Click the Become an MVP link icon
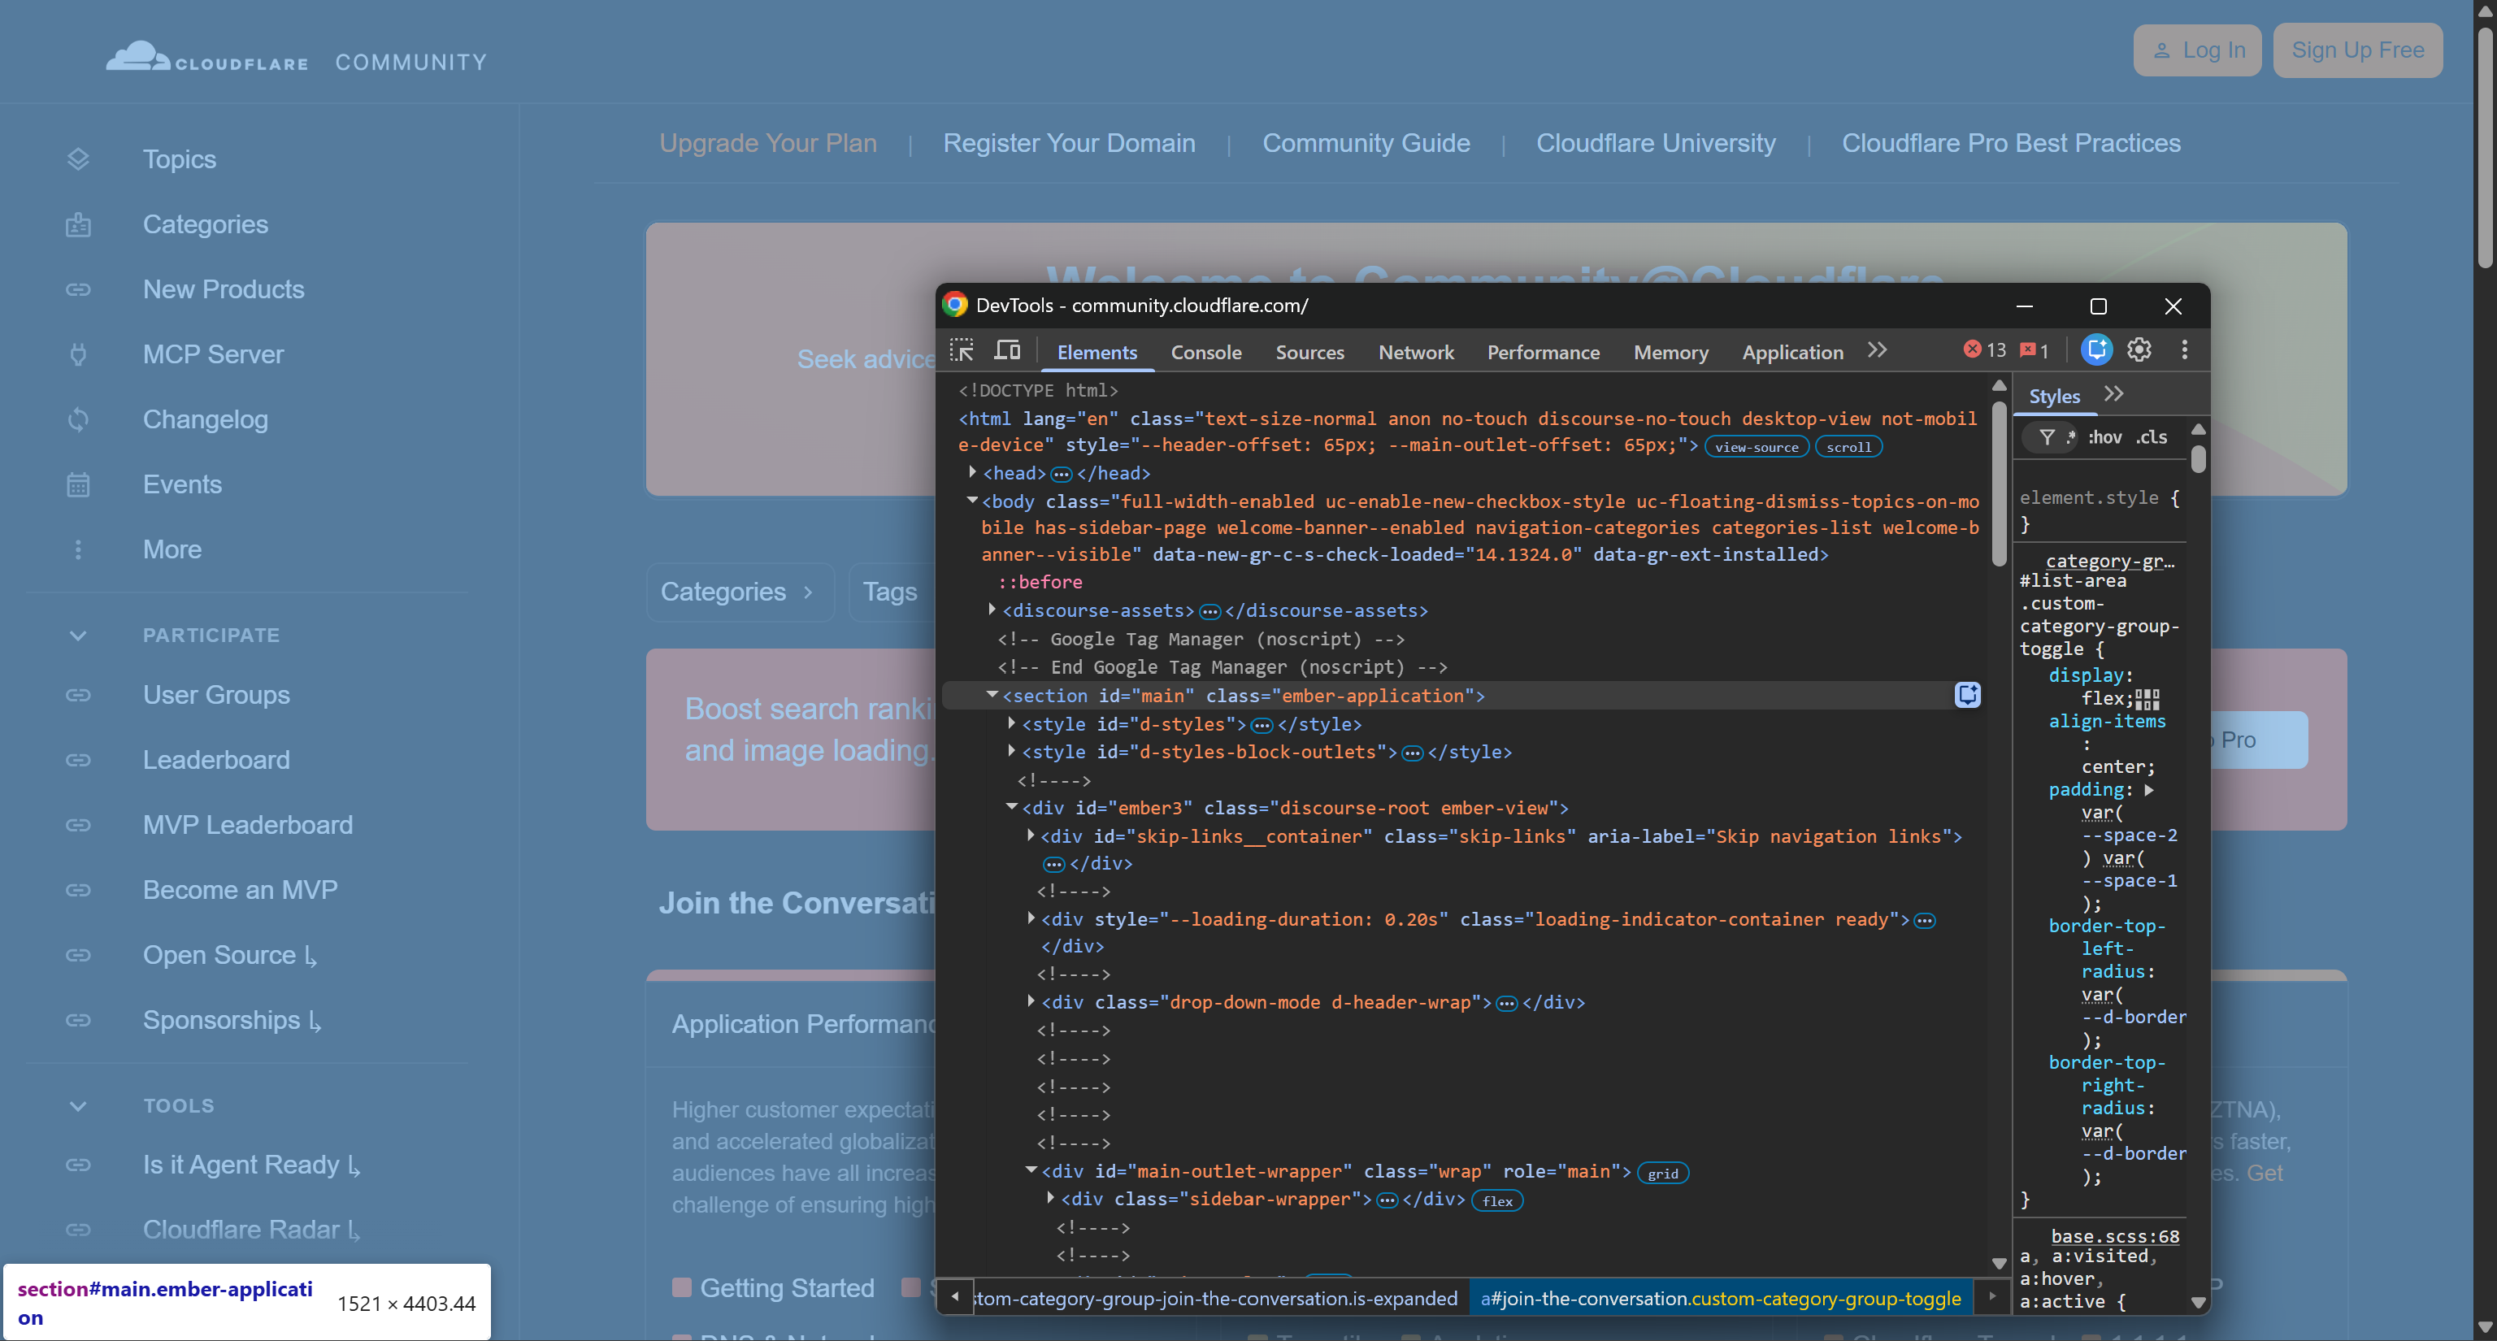 click(x=79, y=889)
